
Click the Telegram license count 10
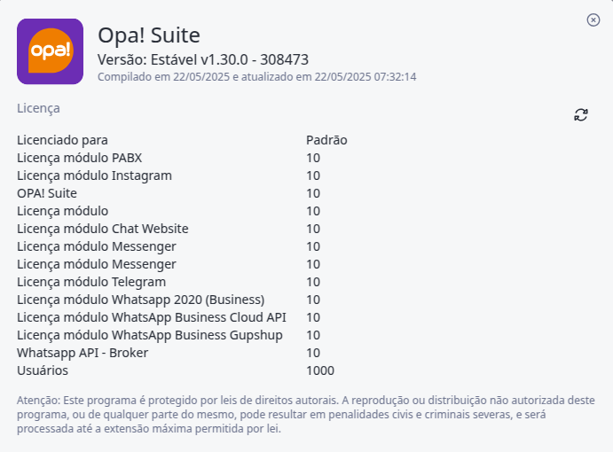tap(313, 282)
